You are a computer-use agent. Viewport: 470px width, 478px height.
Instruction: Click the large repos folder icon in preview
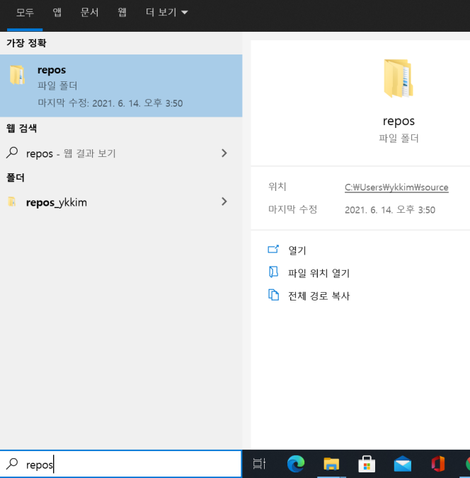click(x=399, y=78)
